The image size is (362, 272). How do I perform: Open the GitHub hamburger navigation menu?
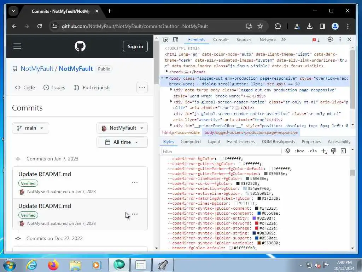(17, 46)
